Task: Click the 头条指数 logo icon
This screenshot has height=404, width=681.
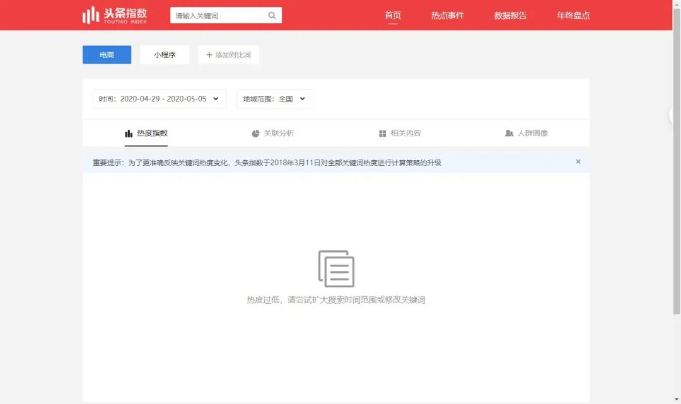Action: pyautogui.click(x=90, y=14)
